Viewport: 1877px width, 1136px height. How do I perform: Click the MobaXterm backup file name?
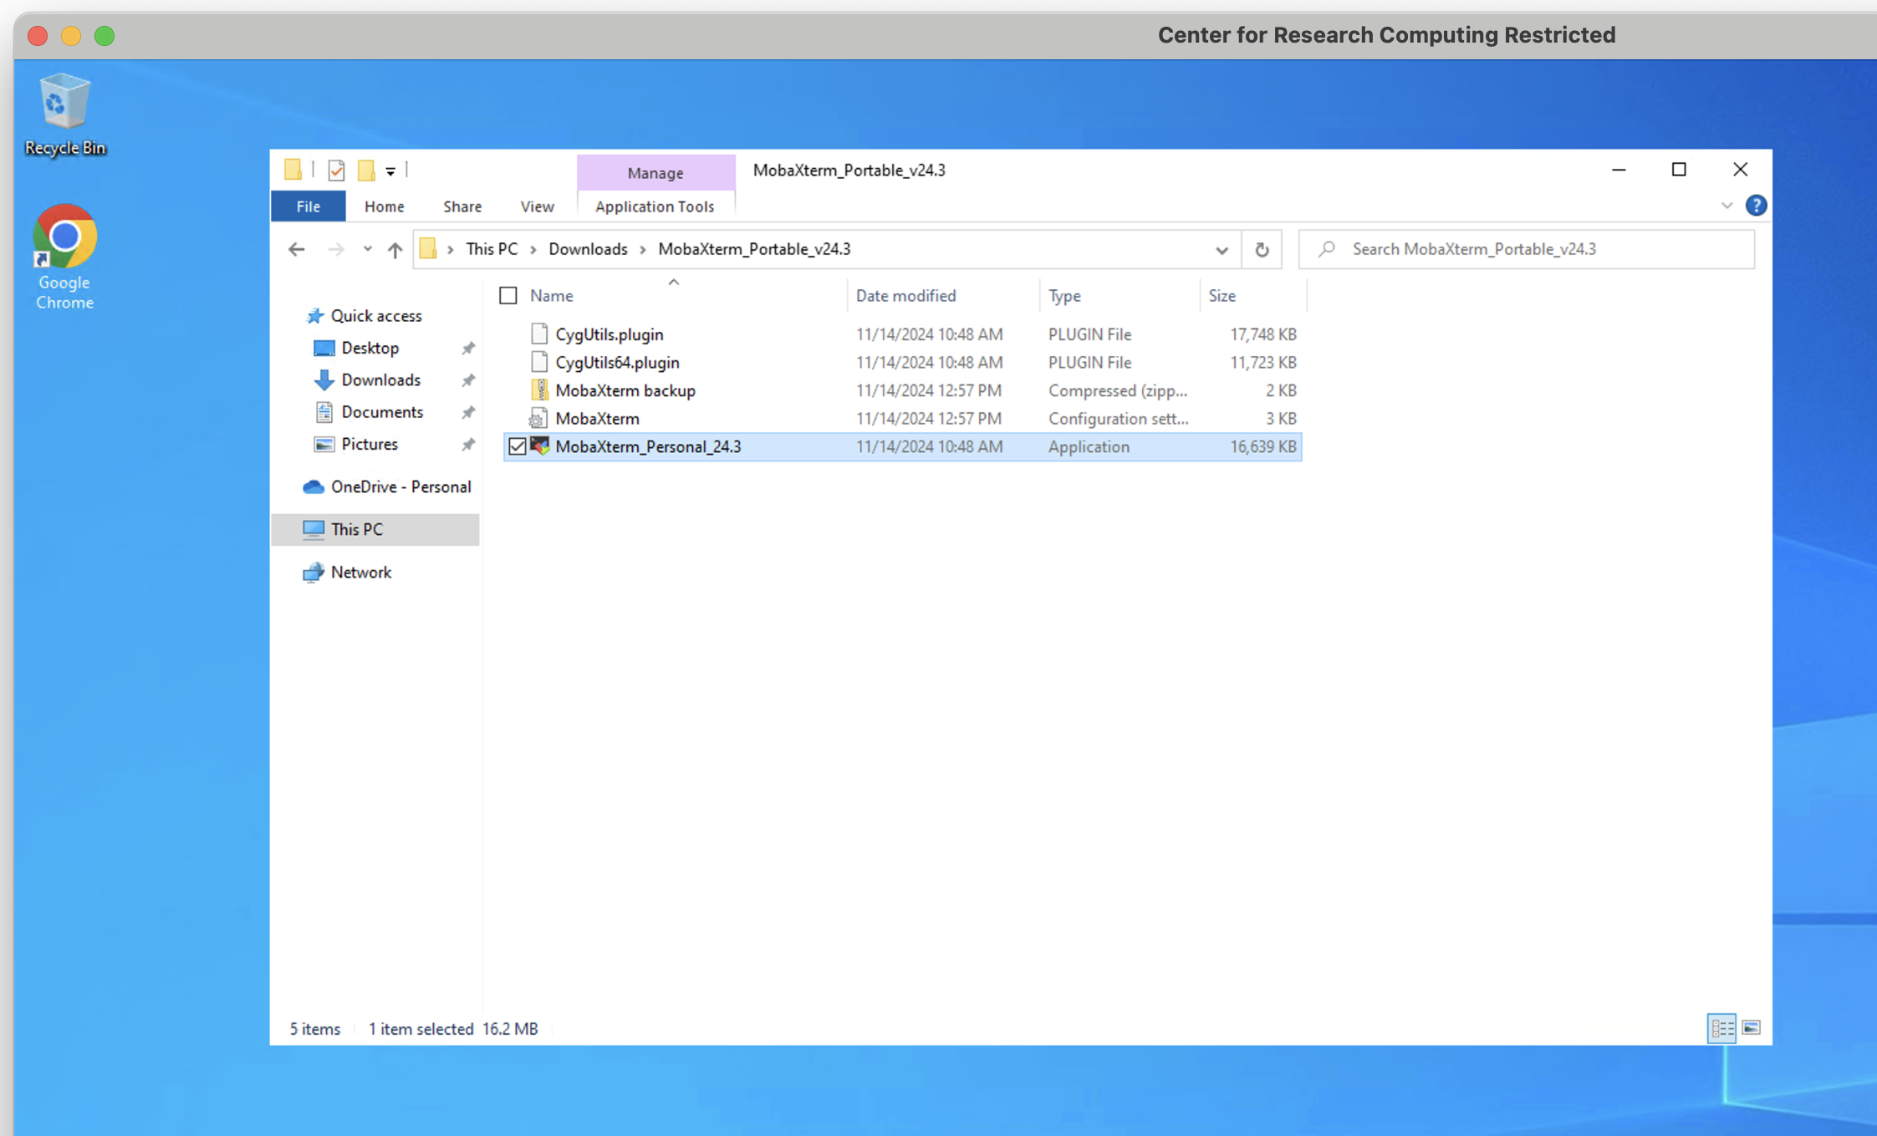coord(625,390)
